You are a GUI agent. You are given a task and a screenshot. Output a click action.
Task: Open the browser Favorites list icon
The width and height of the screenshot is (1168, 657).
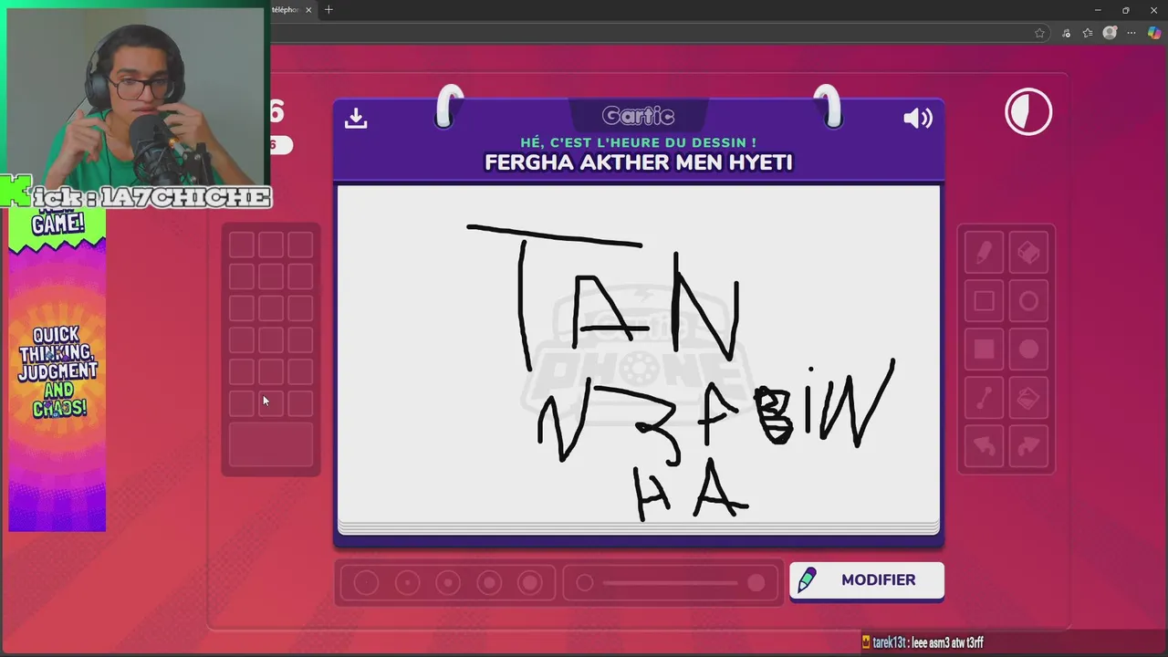pyautogui.click(x=1088, y=33)
